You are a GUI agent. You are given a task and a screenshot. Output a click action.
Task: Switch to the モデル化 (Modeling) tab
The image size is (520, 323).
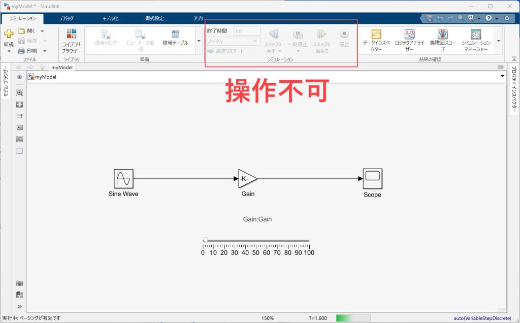pyautogui.click(x=110, y=18)
